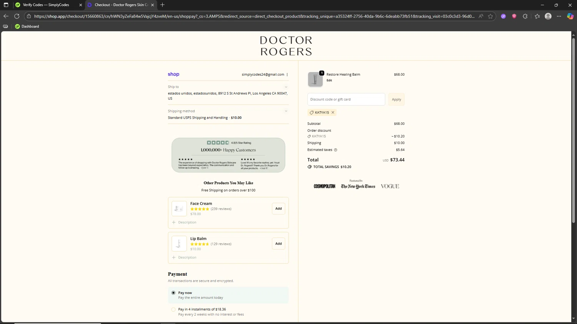Click the Shop logo
The image size is (577, 324).
pos(173,74)
